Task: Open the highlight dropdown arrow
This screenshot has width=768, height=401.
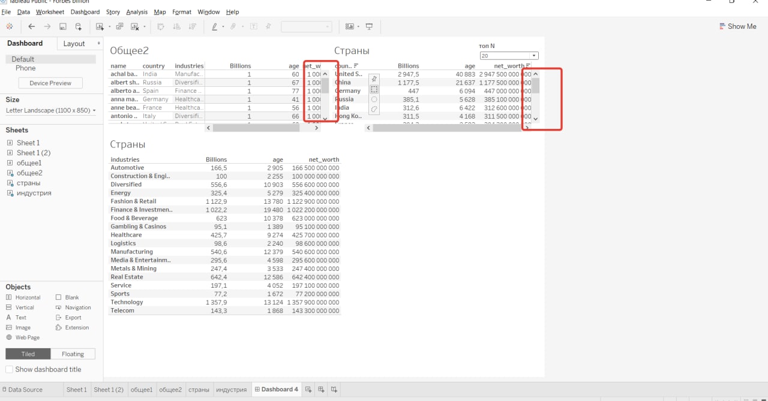Action: [x=223, y=26]
